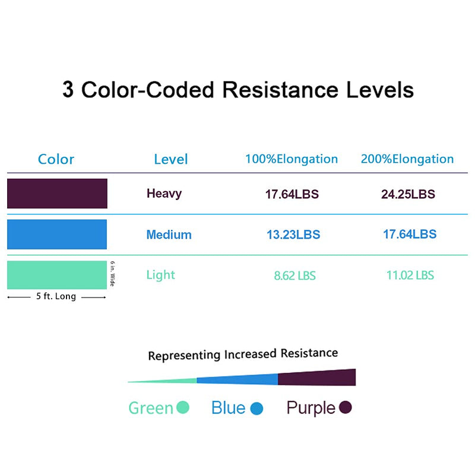This screenshot has height=475, width=475.
Task: Click the 200%Elongation column header
Action: (407, 159)
